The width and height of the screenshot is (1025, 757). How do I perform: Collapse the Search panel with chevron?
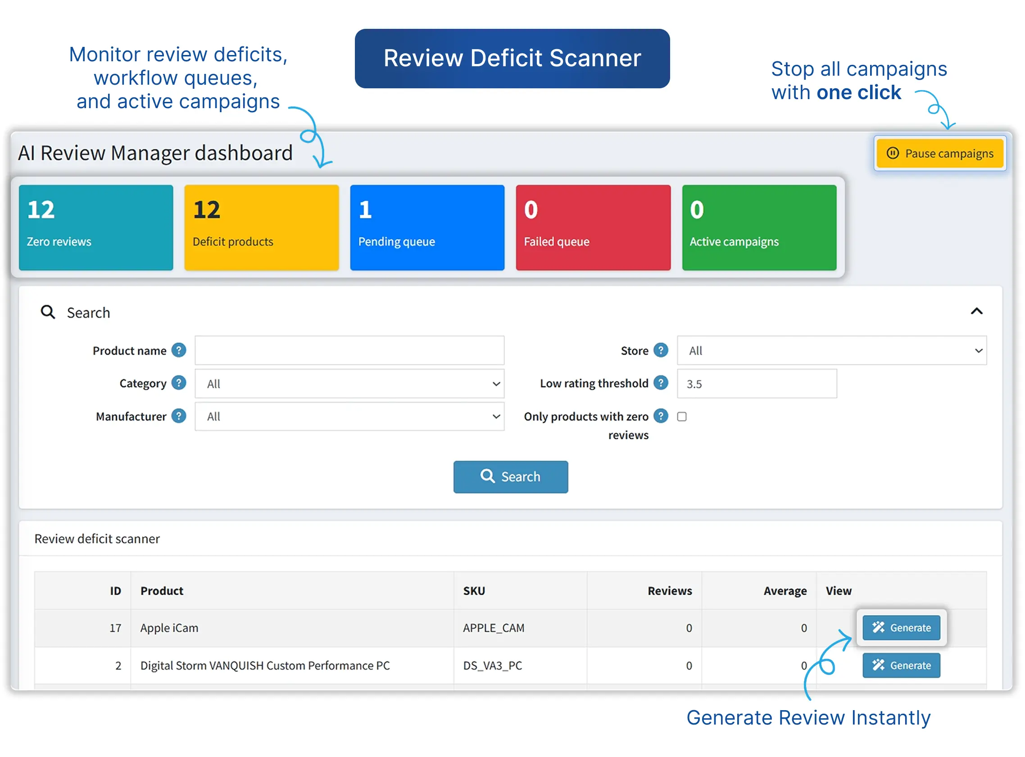[x=976, y=312]
